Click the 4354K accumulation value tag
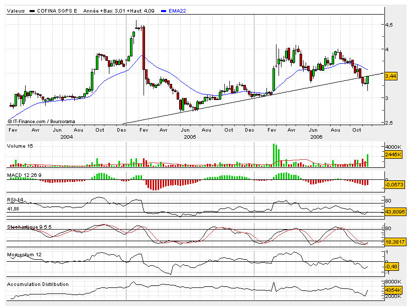 pos(393,290)
